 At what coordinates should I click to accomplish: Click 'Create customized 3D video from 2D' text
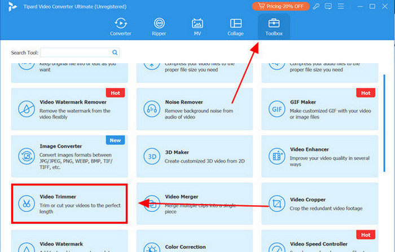click(205, 161)
